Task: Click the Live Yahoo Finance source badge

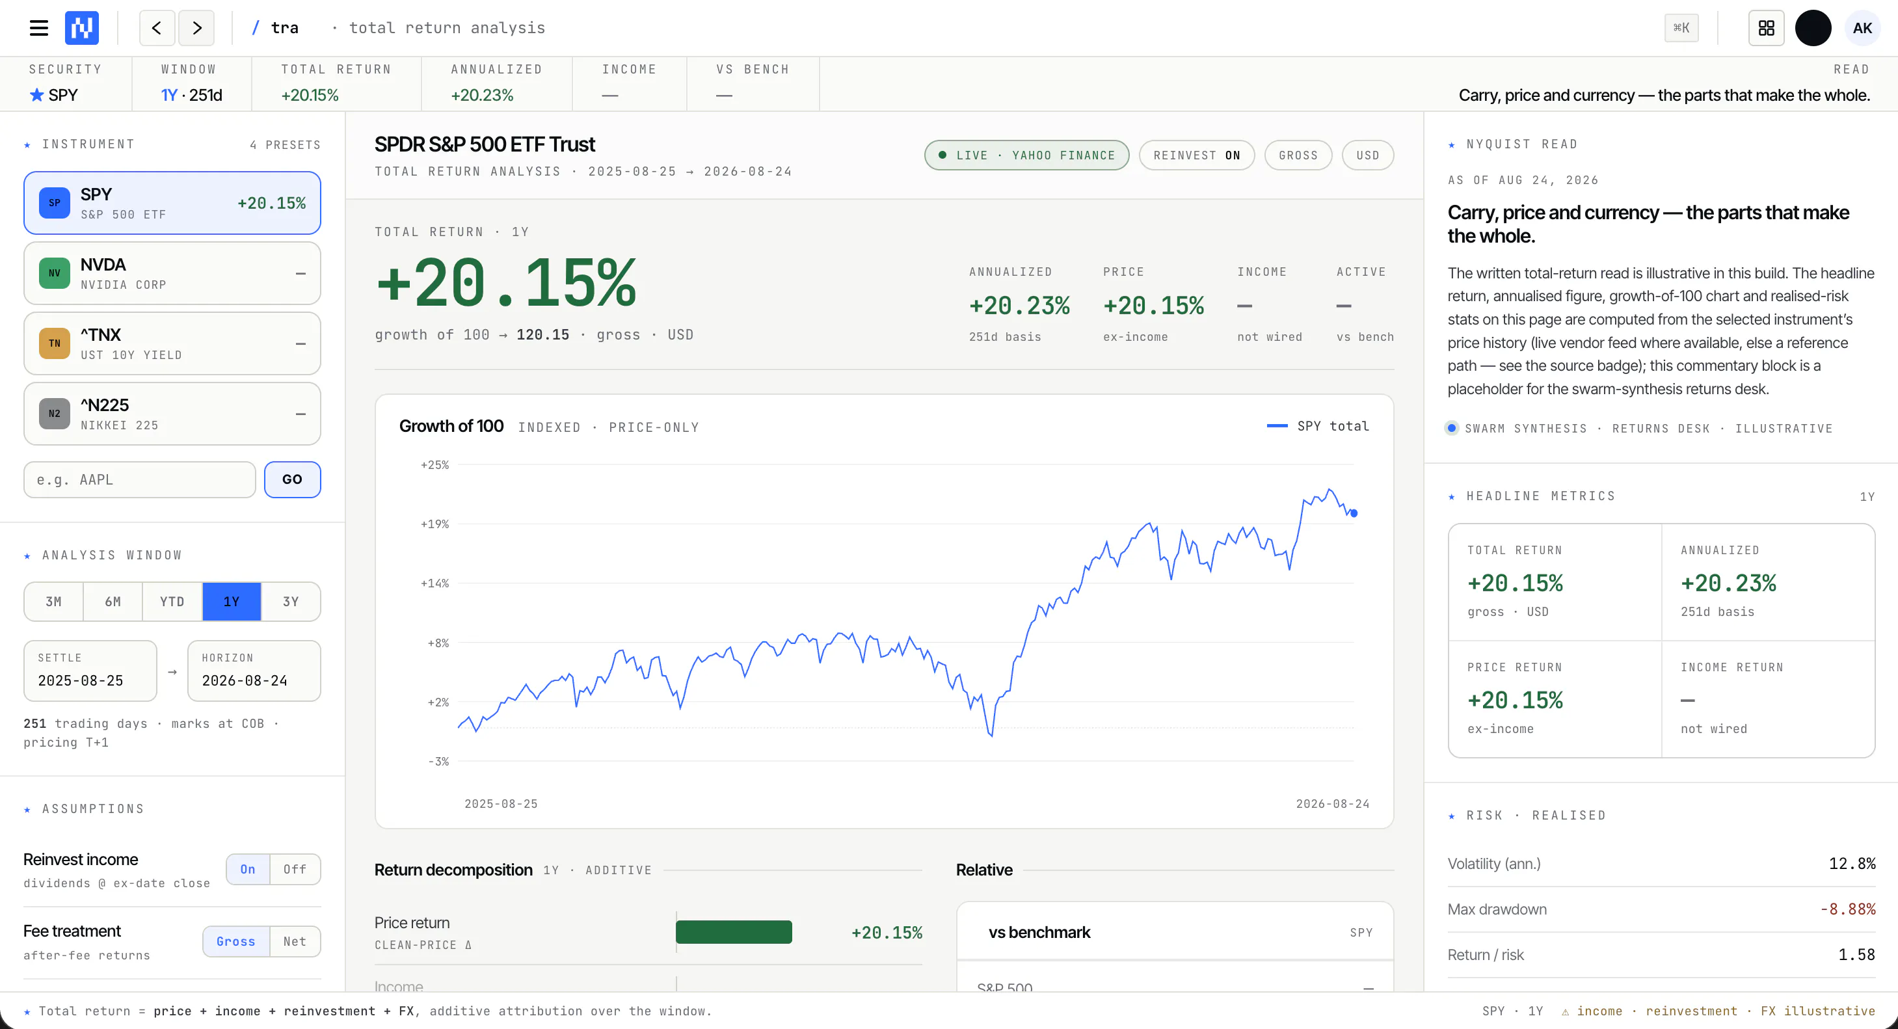Action: pyautogui.click(x=1026, y=155)
